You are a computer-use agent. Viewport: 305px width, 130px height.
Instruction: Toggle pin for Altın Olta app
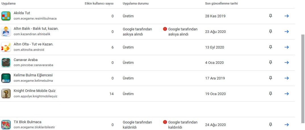[x=270, y=47]
